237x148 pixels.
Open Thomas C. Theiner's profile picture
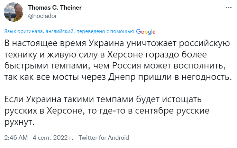[x=13, y=12]
